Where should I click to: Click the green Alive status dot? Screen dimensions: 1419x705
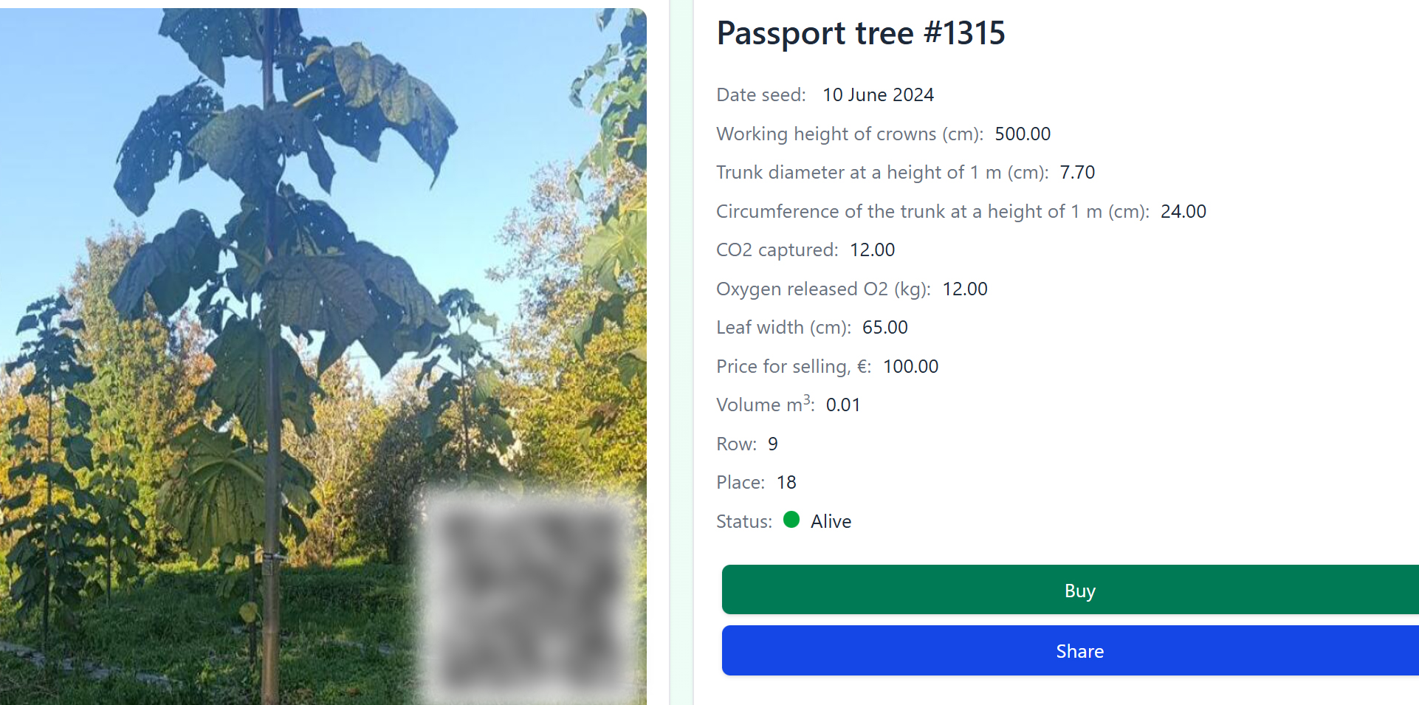coord(791,520)
